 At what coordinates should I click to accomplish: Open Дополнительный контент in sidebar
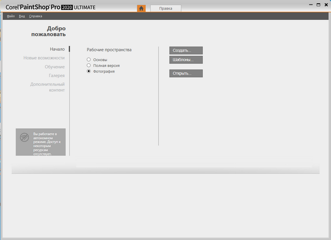(x=47, y=87)
